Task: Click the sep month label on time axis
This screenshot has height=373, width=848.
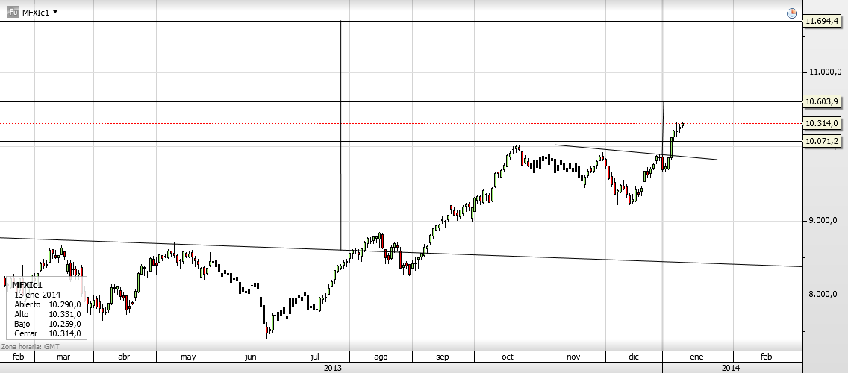Action: [x=443, y=357]
